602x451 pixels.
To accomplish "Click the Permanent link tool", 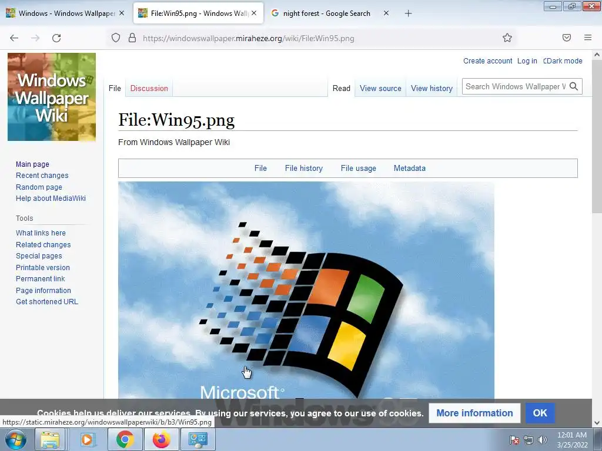I will [41, 279].
